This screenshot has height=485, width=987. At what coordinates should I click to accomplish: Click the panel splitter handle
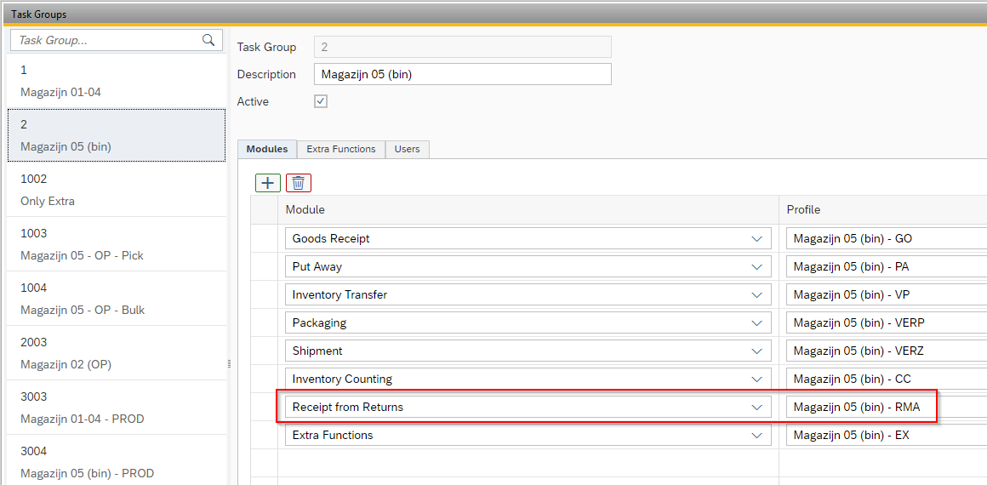(228, 363)
